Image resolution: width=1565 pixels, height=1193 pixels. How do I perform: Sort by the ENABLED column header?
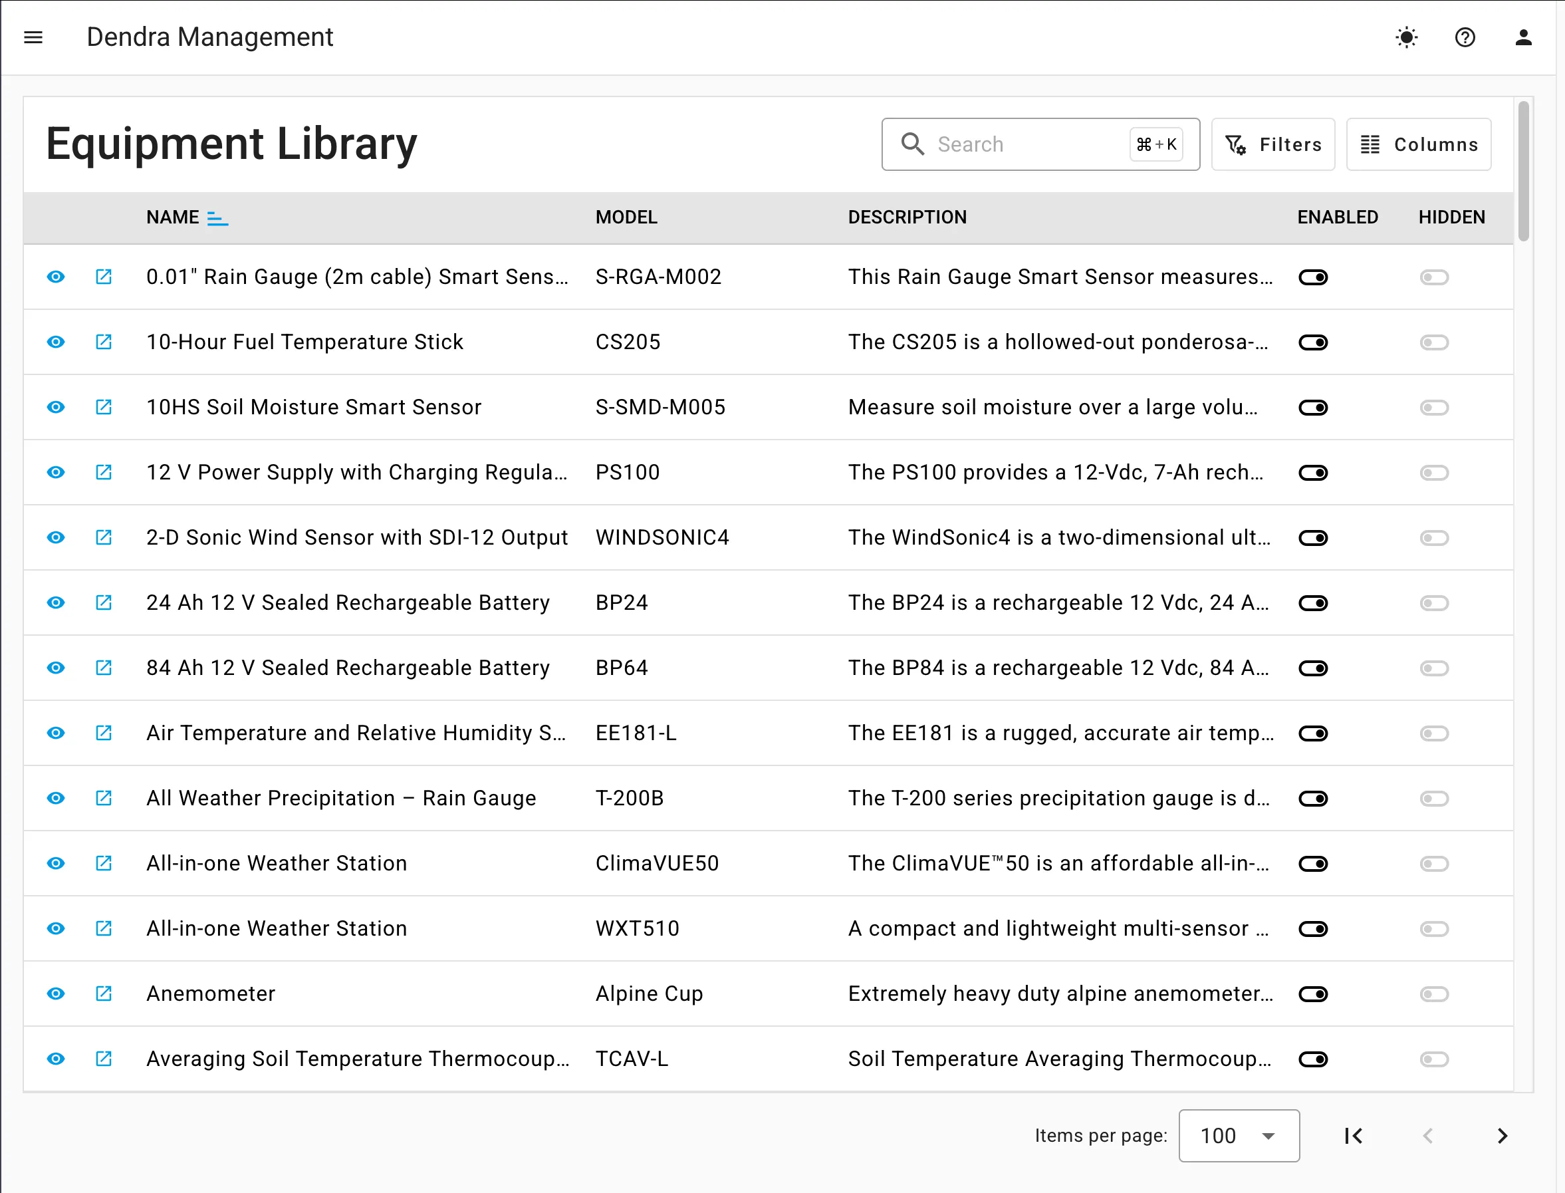(x=1337, y=217)
